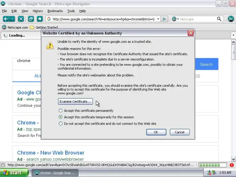
Task: Open the View menu
Action: pos(25,11)
